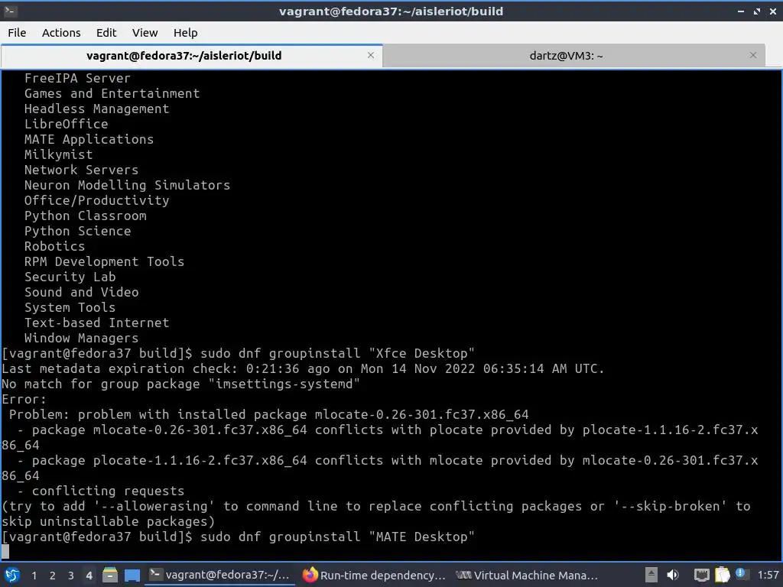This screenshot has height=587, width=783.
Task: Click the 'Text-based Internet' line
Action: (97, 323)
